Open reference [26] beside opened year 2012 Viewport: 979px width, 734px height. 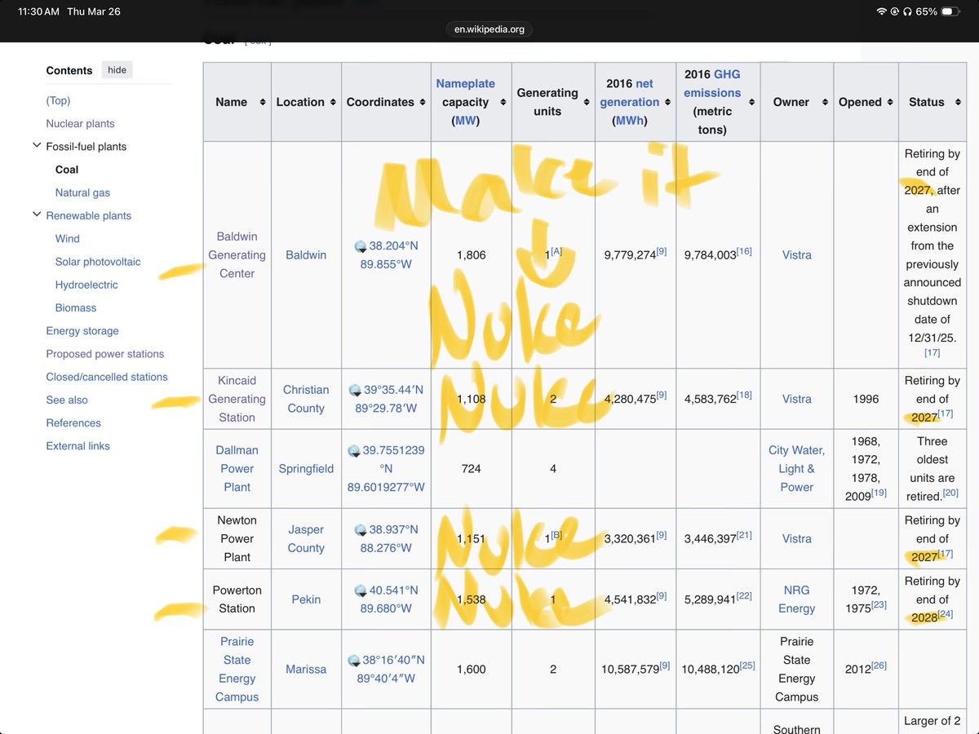tap(879, 665)
